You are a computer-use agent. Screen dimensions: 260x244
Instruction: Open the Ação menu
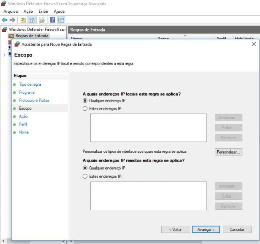28,12
